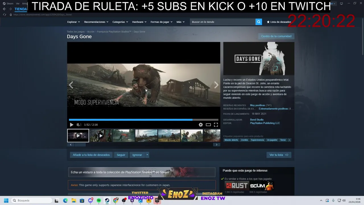Screen dimensions: 364x205
Task: Select 'Un jugador' tag
Action: click(272, 140)
